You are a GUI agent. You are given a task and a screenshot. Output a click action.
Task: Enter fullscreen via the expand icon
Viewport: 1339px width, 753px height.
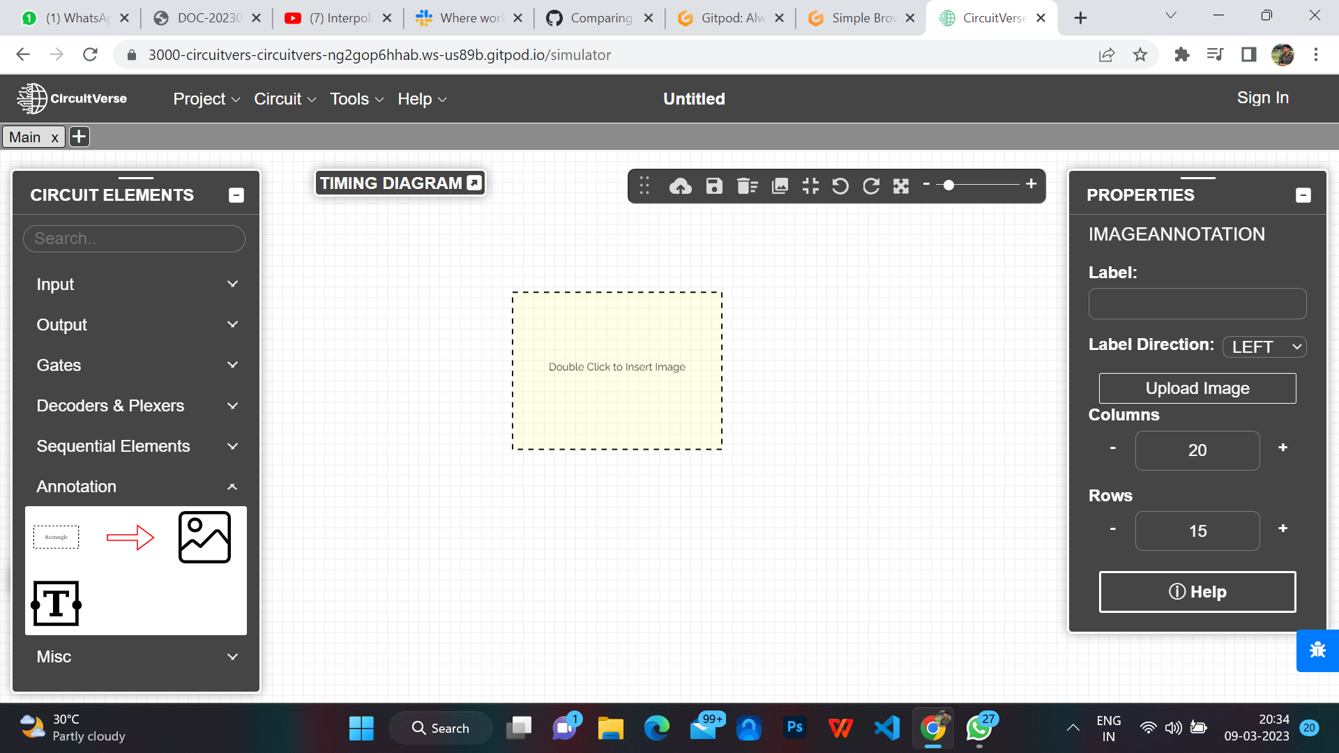(901, 186)
